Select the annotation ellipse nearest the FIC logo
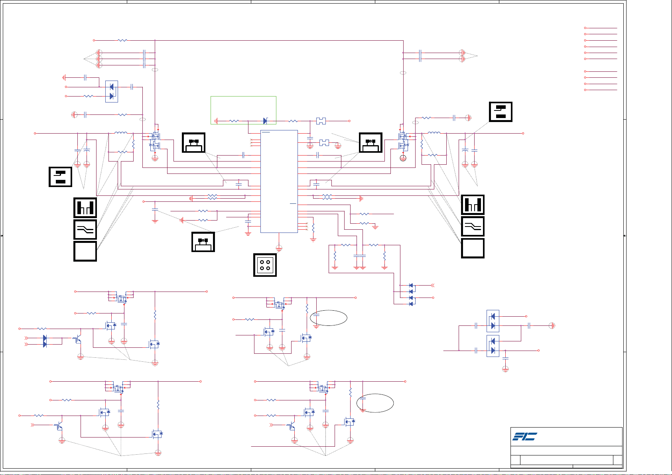The width and height of the screenshot is (672, 475). coord(375,403)
